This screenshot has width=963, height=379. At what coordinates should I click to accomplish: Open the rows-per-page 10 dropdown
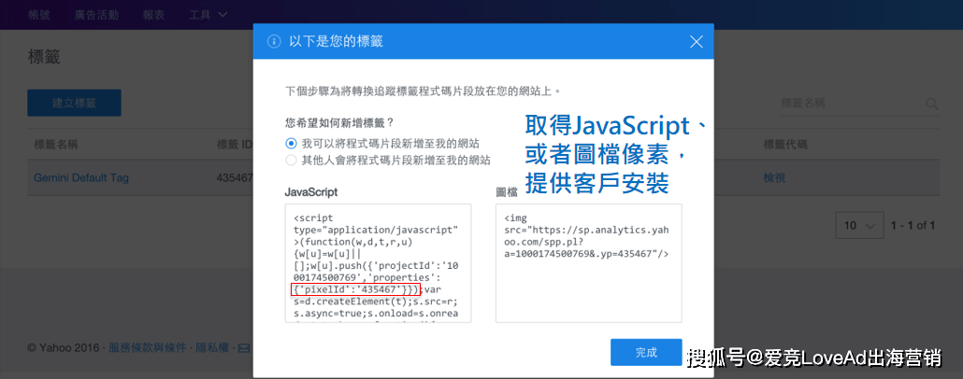pyautogui.click(x=859, y=226)
